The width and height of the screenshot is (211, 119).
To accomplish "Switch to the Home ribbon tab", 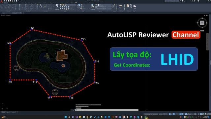I will (6, 3).
